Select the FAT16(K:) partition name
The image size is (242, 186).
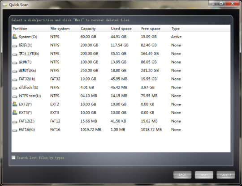click(27, 130)
